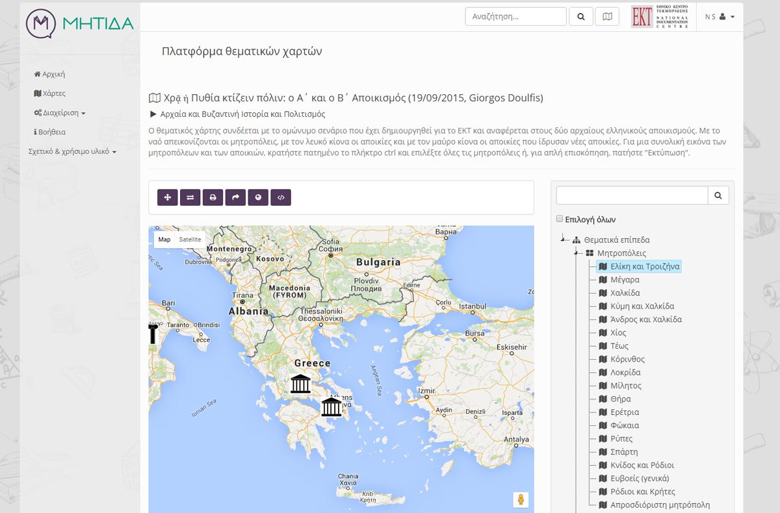Select the Μέγαρα layer in the tree
The width and height of the screenshot is (780, 513).
[624, 280]
